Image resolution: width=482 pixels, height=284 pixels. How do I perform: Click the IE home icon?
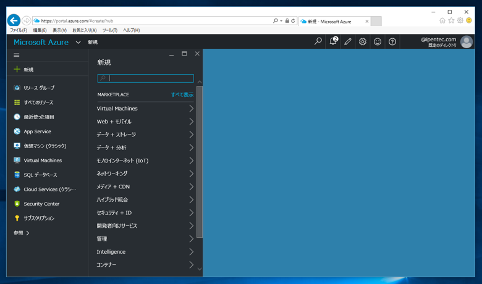point(442,20)
